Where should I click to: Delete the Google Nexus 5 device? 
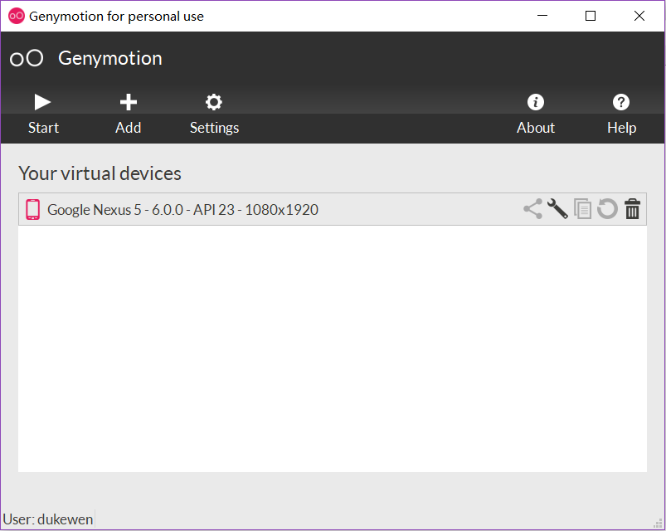point(632,209)
